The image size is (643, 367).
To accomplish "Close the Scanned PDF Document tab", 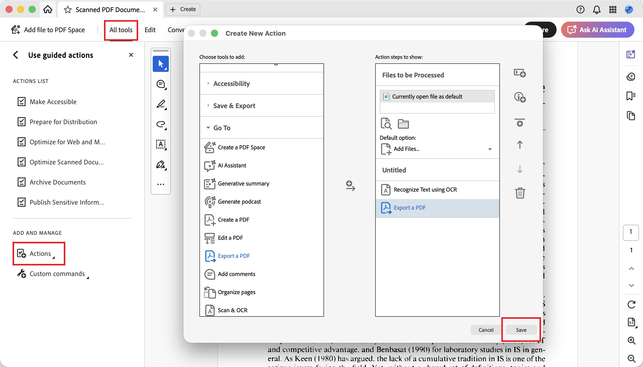I will click(x=155, y=10).
